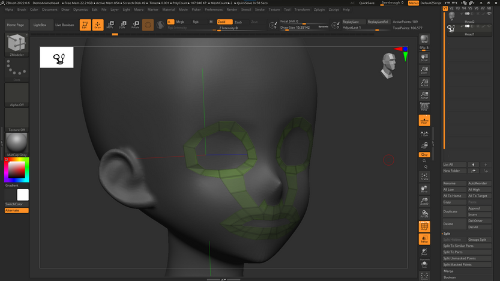Open the MatCap Gray material picker
This screenshot has height=281, width=500.
[17, 143]
